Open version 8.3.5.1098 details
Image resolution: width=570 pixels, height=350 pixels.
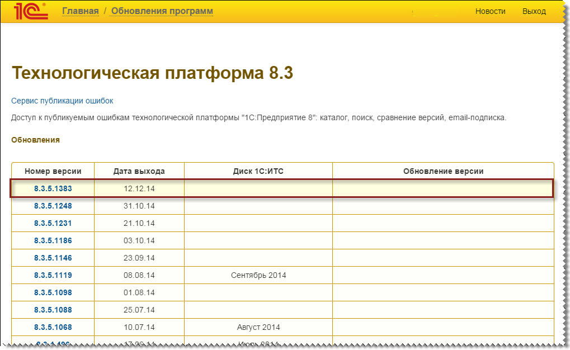pyautogui.click(x=51, y=292)
